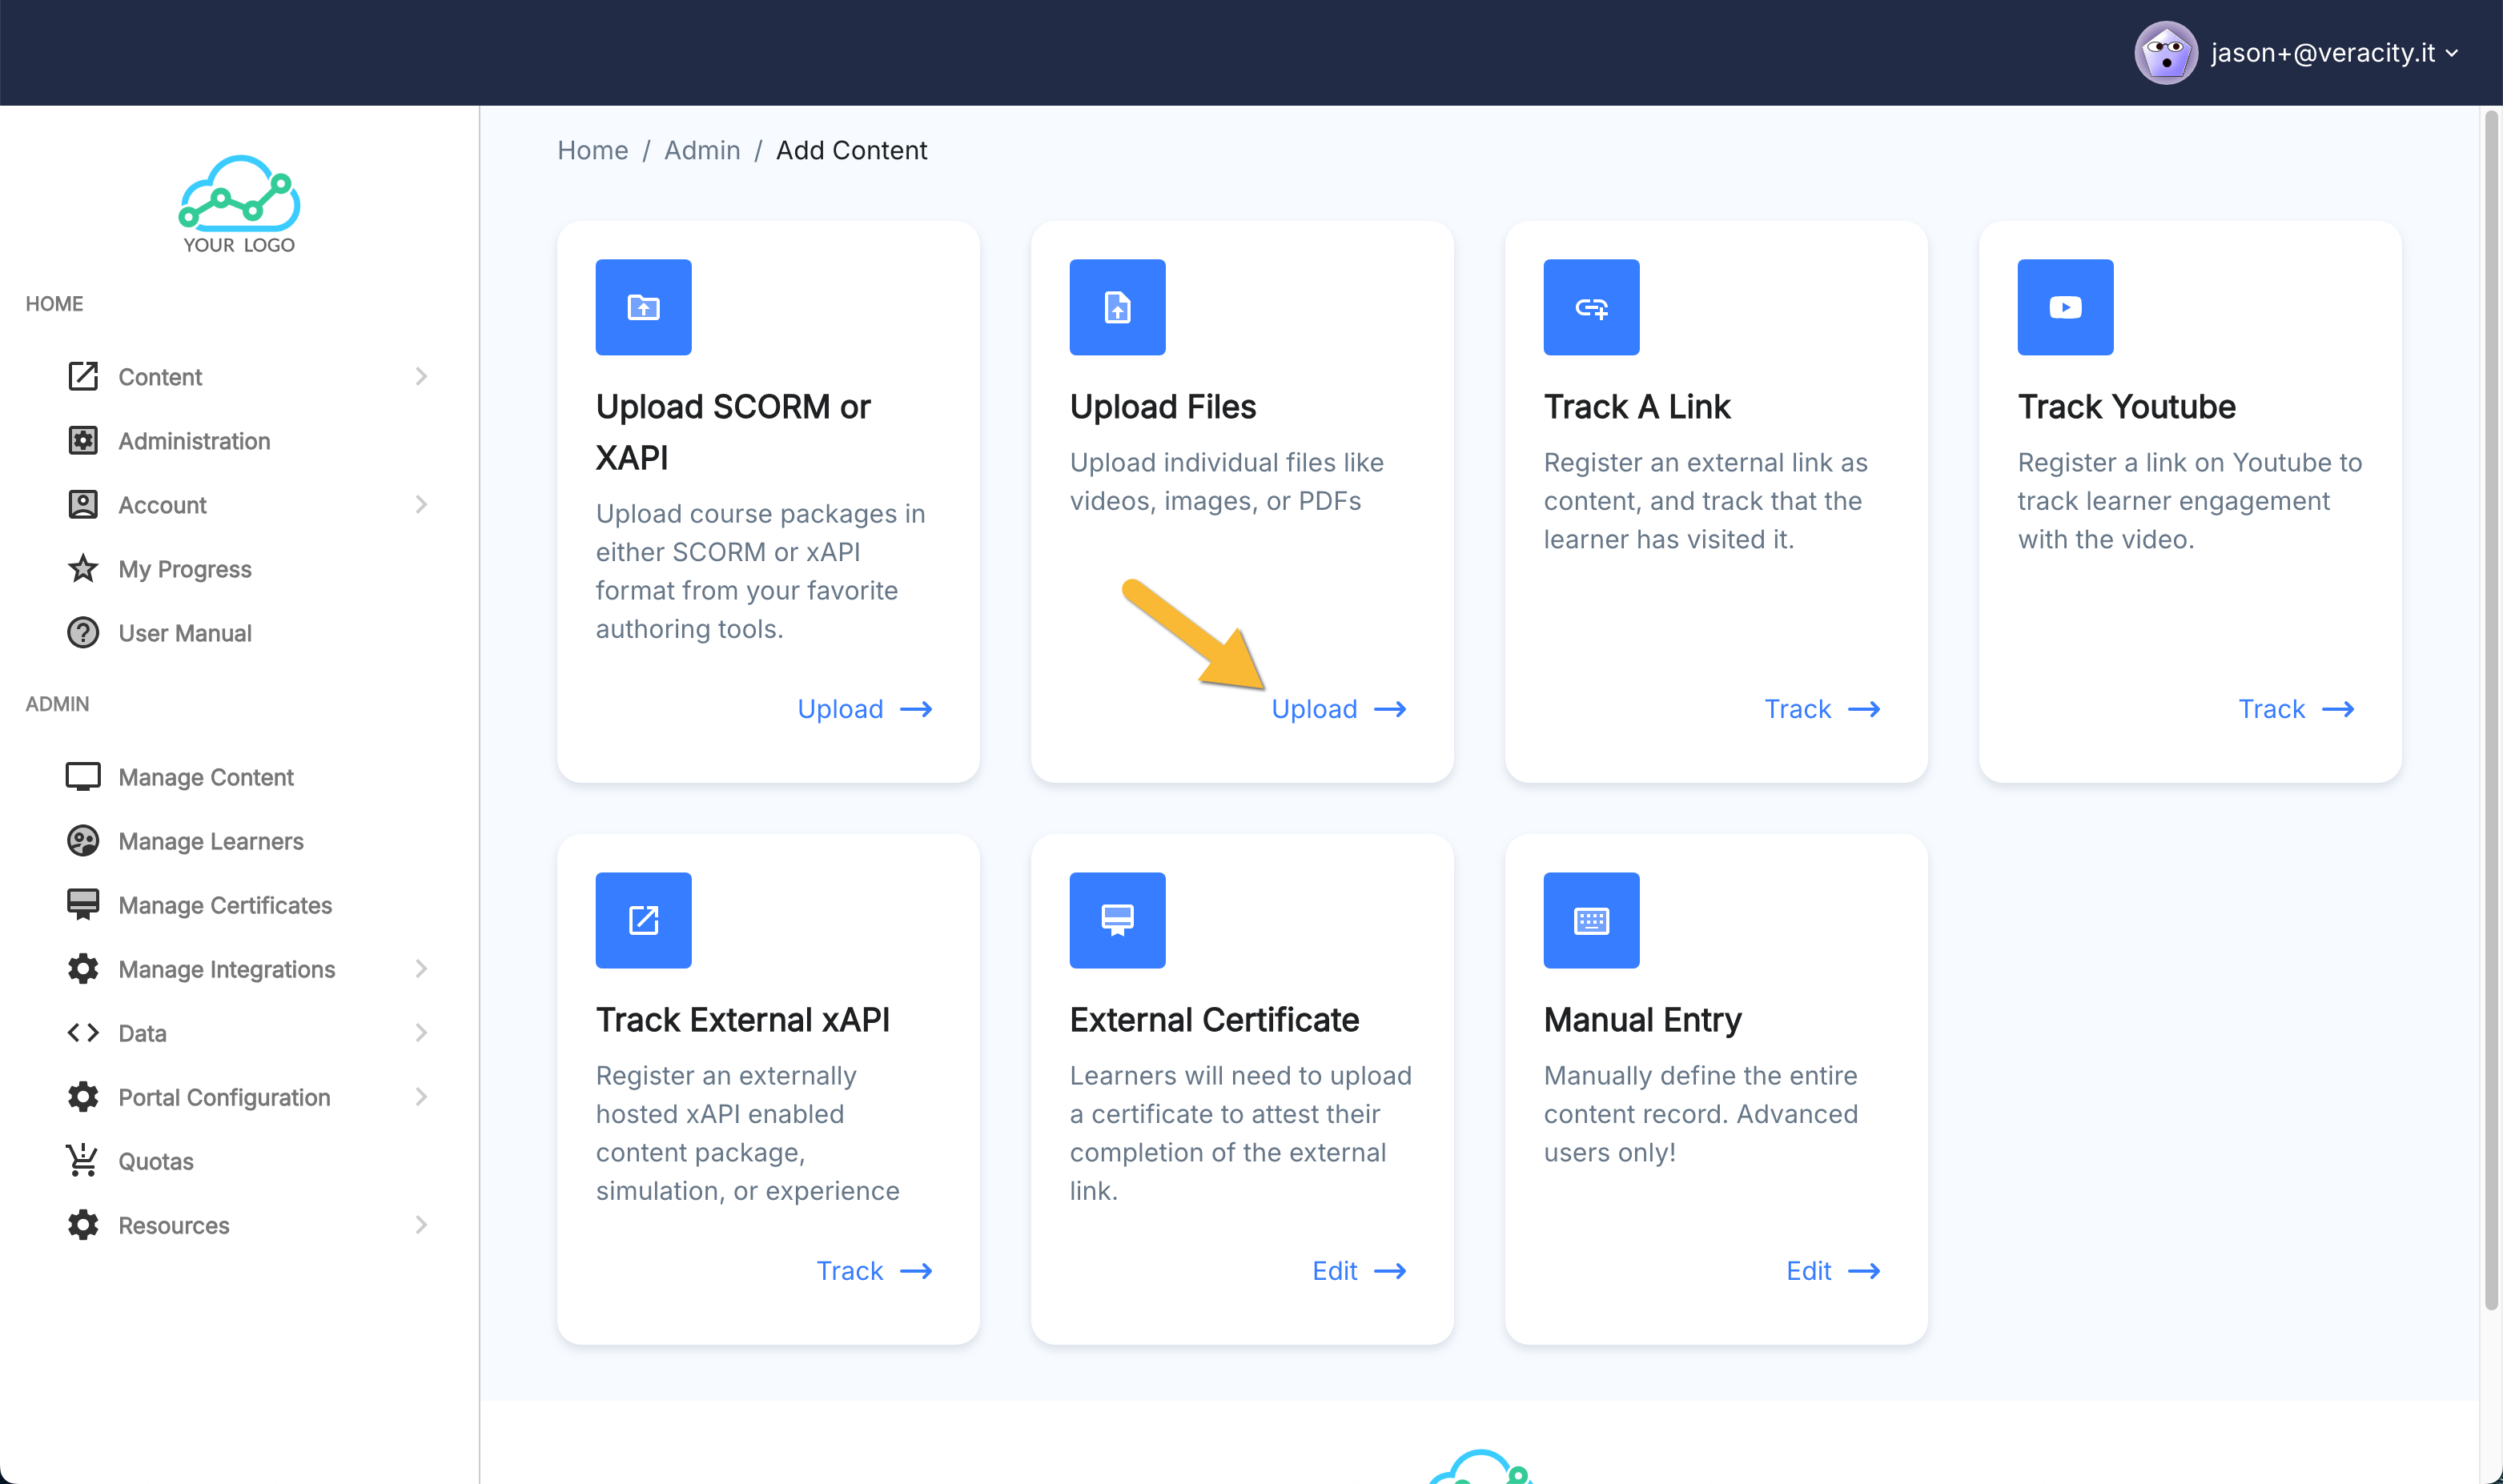The height and width of the screenshot is (1484, 2503).
Task: Click the Track Youtube play icon
Action: (2065, 307)
